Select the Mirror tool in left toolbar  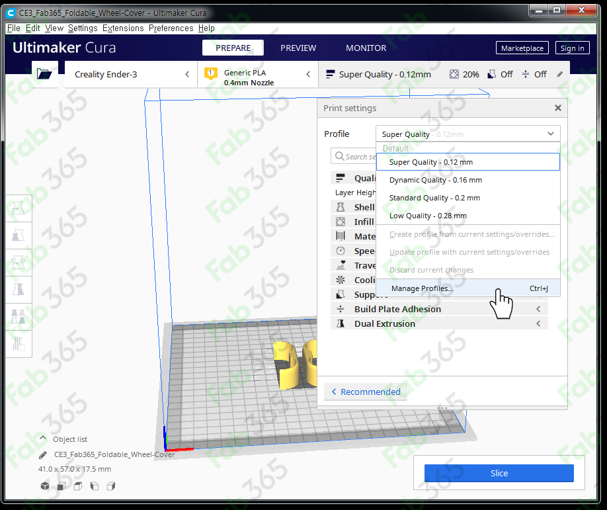19,289
